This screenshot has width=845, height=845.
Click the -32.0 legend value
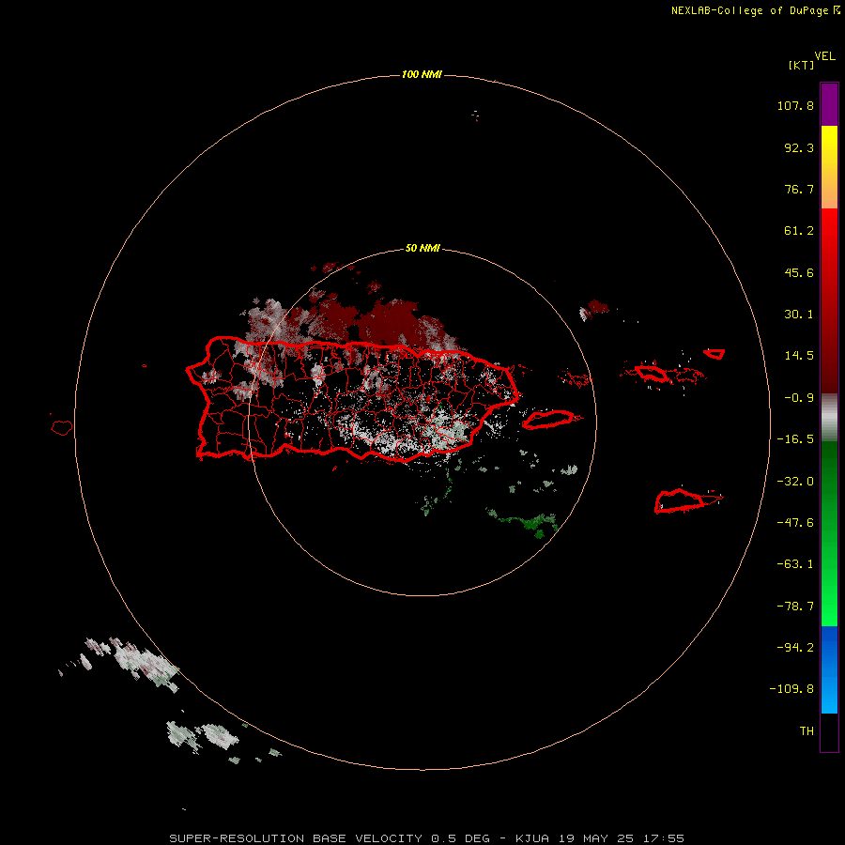pos(795,482)
